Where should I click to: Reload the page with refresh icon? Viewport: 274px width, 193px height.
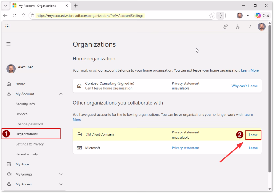tap(14, 16)
